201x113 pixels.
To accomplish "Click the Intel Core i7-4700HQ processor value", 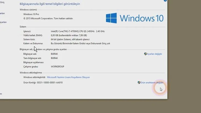I will pos(78,31).
